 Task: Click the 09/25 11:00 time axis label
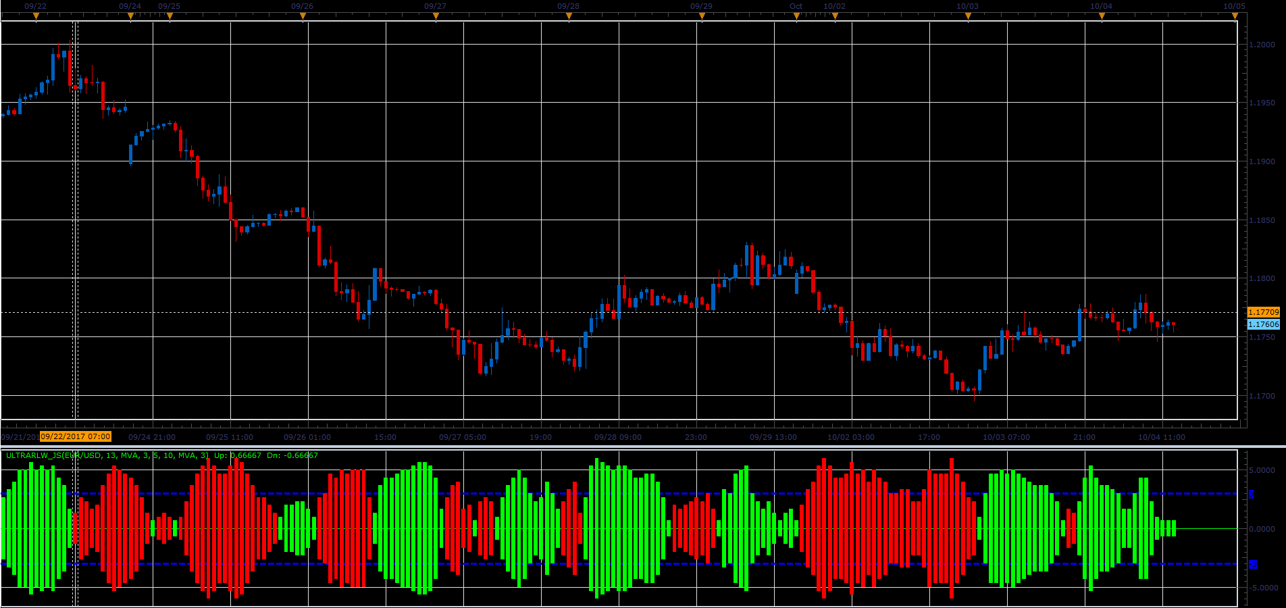click(230, 437)
